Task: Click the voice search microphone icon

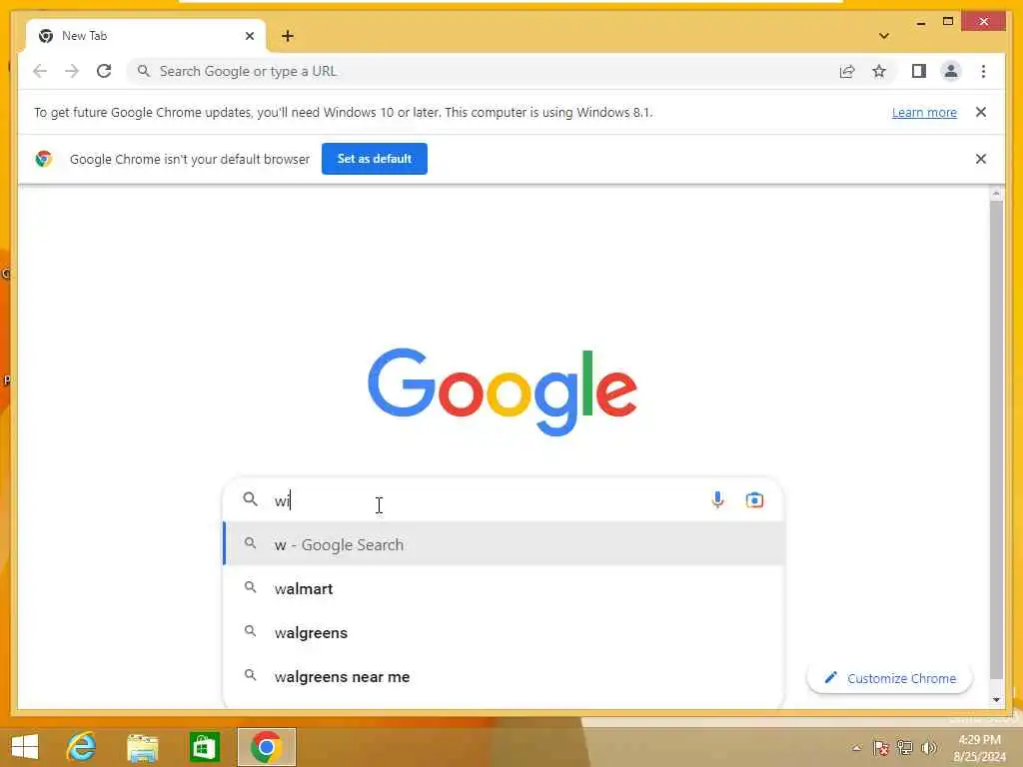Action: pos(717,499)
